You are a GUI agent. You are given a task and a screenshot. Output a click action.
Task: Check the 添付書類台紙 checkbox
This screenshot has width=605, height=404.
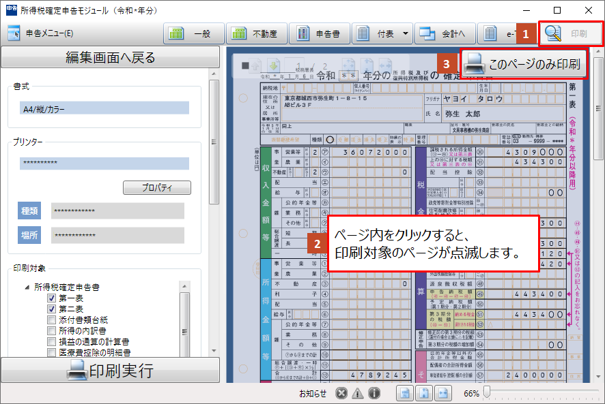pos(51,320)
